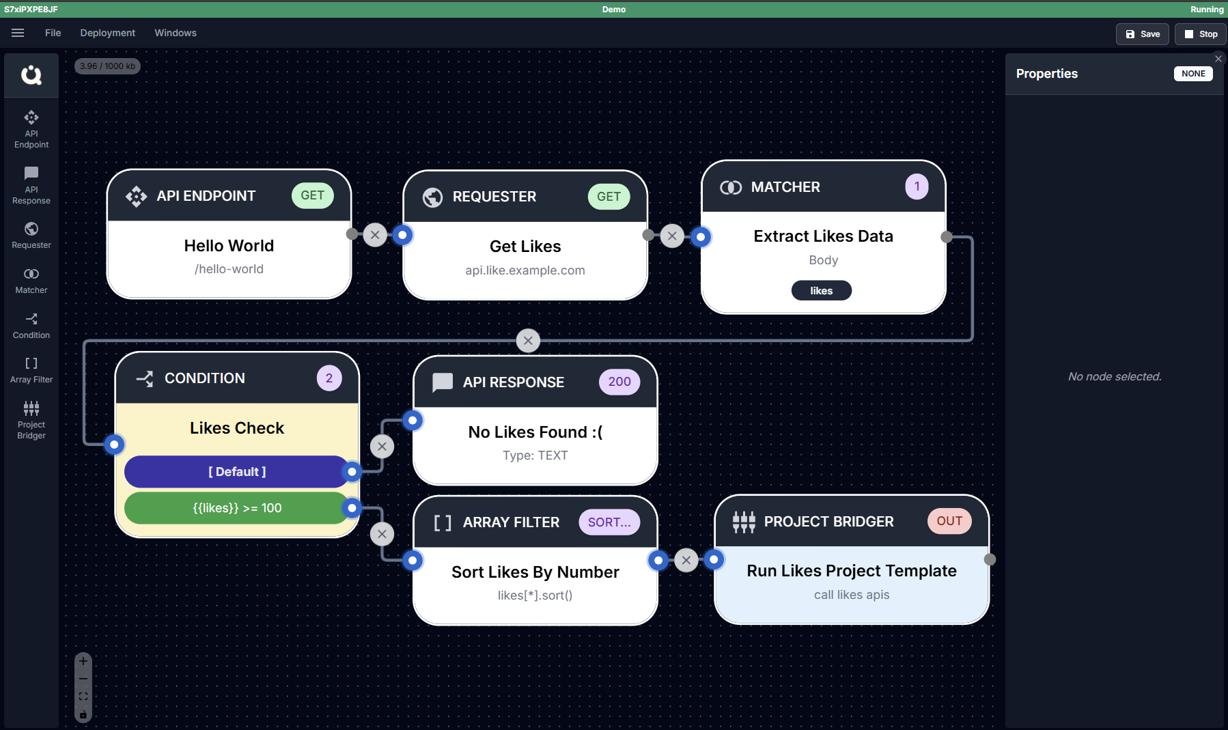
Task: Click the API Endpoint node header icon
Action: 136,196
